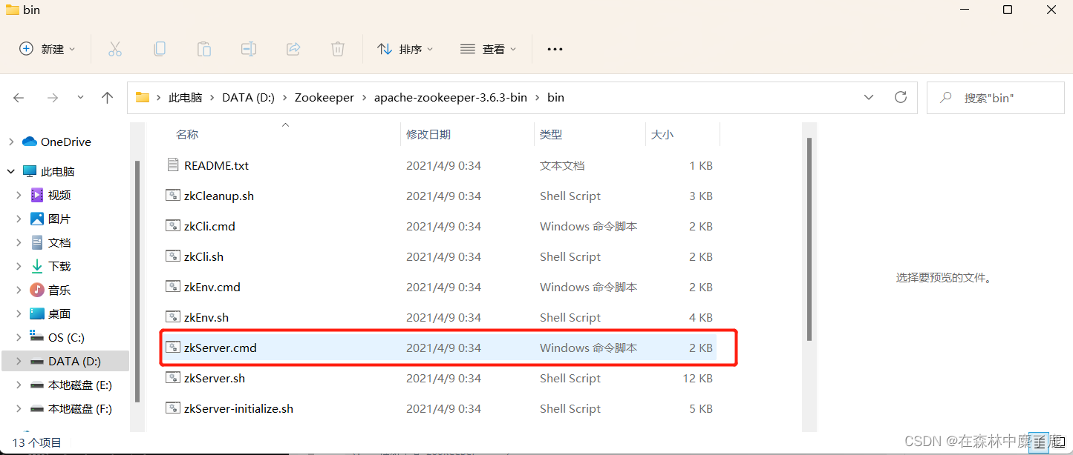Click the zkCleanup.sh file icon
The image size is (1073, 455).
click(x=173, y=196)
